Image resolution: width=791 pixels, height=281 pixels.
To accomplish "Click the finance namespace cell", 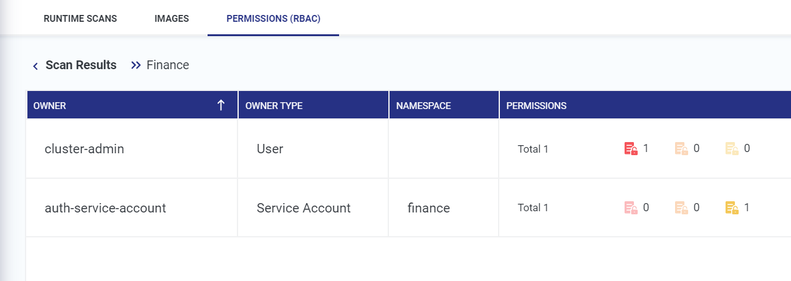I will [428, 208].
